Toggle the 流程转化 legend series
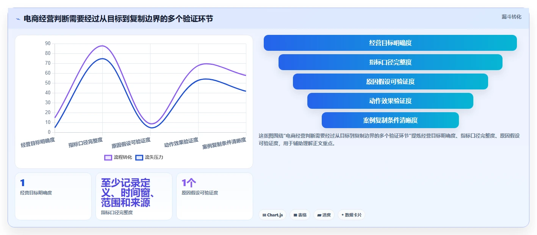This screenshot has height=235, width=537. [118, 157]
